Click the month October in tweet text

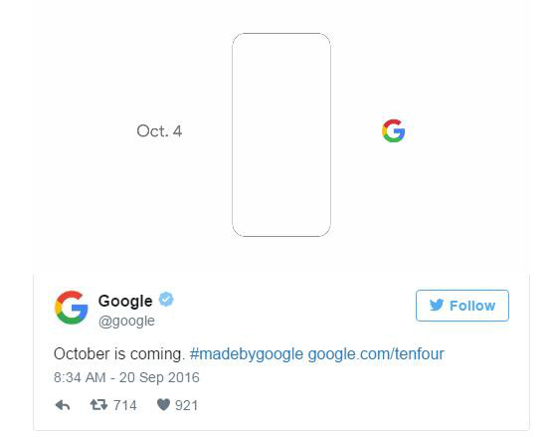[82, 353]
